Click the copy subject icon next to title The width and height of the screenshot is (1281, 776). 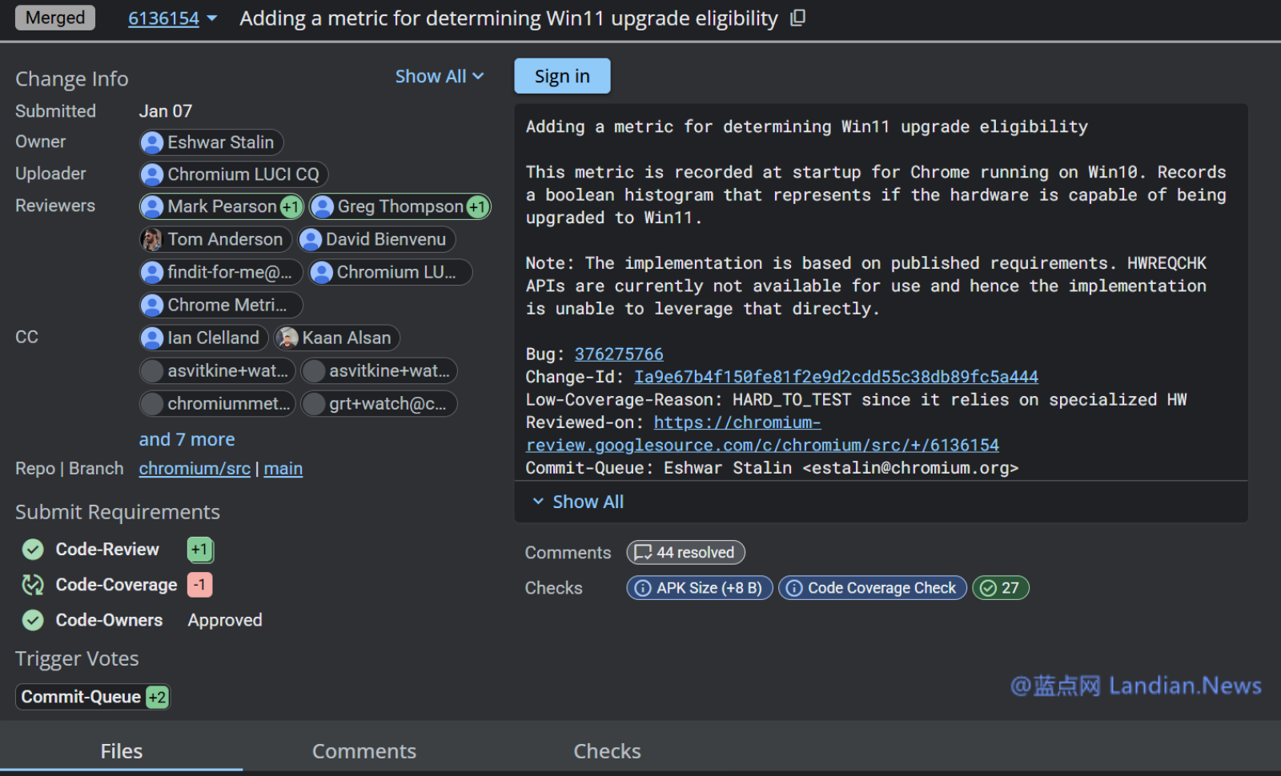797,18
